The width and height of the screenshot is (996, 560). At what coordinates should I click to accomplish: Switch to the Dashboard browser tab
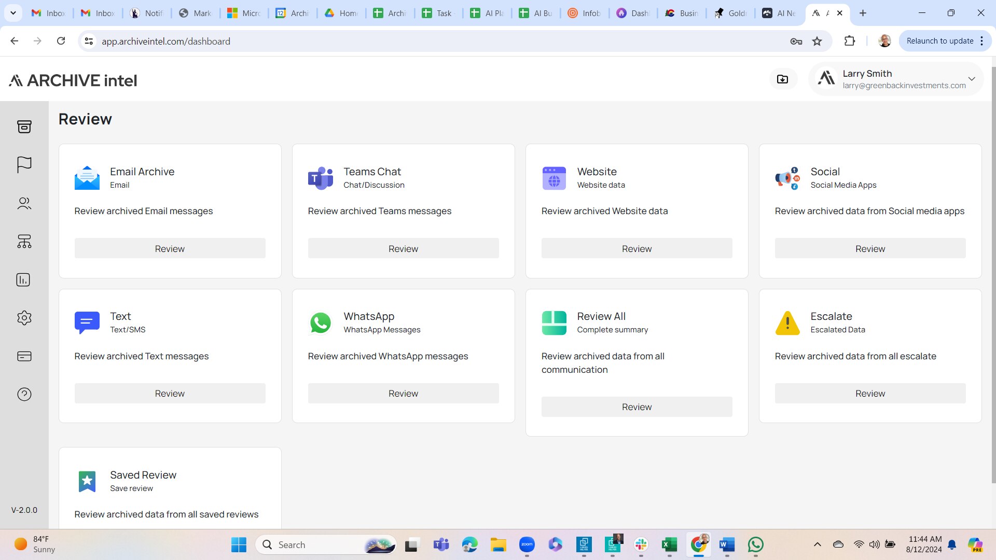(633, 13)
